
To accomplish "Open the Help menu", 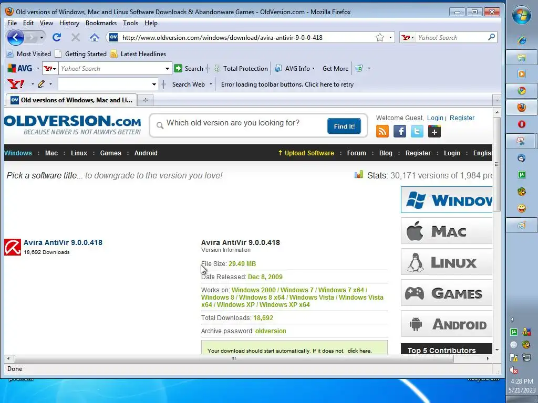I will (x=151, y=23).
